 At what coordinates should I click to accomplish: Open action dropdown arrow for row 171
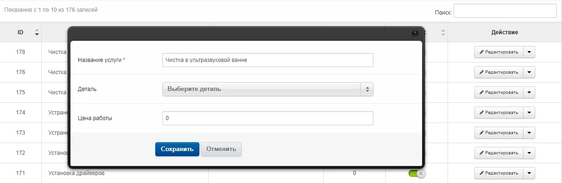click(529, 173)
